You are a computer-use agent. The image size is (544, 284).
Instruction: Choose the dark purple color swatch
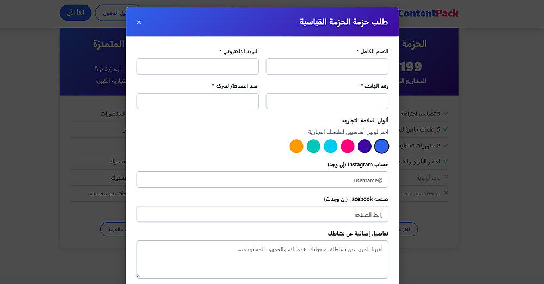tap(364, 146)
